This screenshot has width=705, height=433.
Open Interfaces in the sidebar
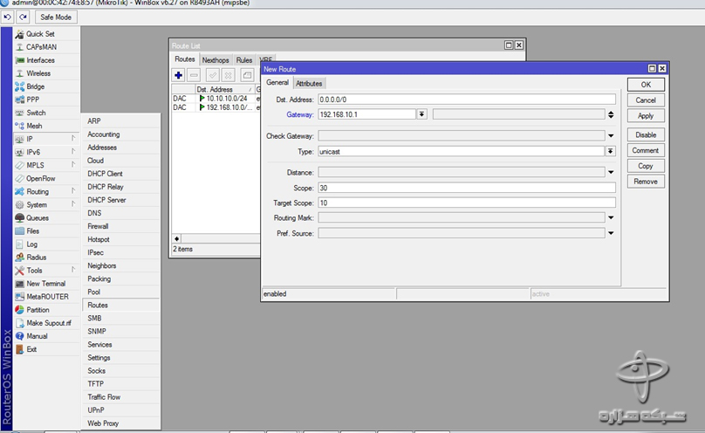(x=47, y=60)
